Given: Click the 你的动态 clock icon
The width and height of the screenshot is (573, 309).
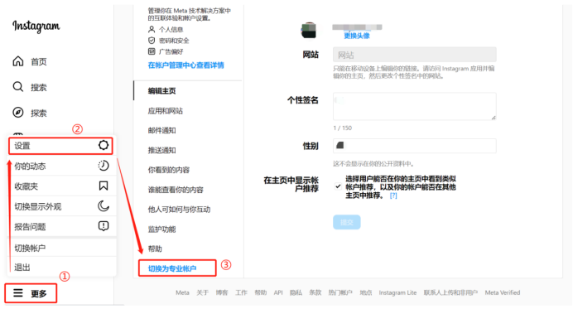Looking at the screenshot, I should pyautogui.click(x=104, y=166).
